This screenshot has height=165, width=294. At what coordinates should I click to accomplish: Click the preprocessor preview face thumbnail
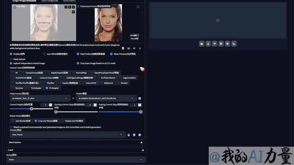[108, 23]
